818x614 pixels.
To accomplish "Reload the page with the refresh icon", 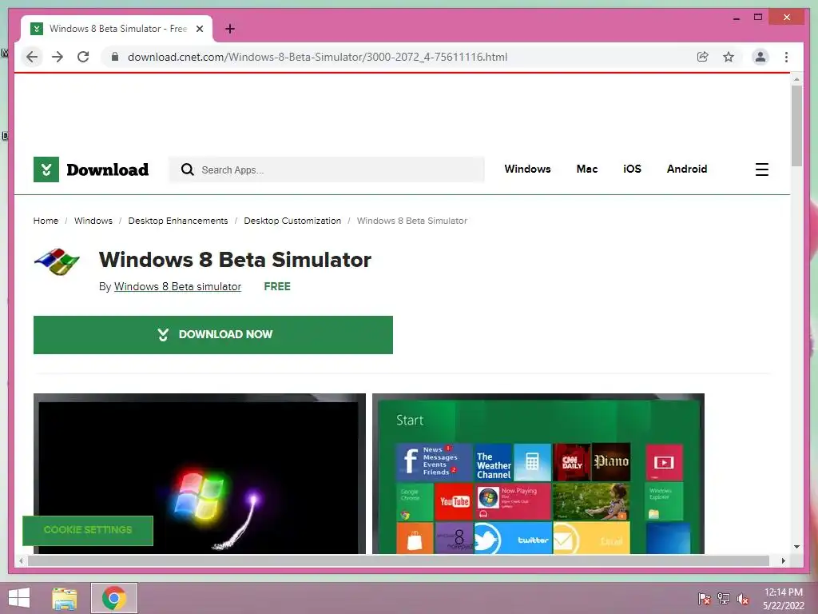I will point(83,57).
